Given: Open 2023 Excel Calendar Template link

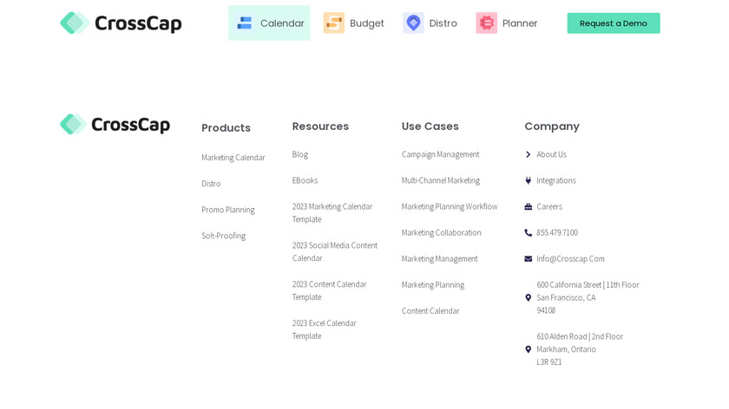Looking at the screenshot, I should 325,329.
